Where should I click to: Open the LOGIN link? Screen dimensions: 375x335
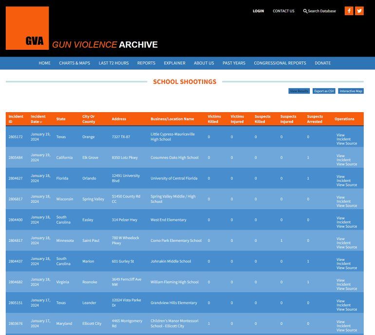[258, 11]
